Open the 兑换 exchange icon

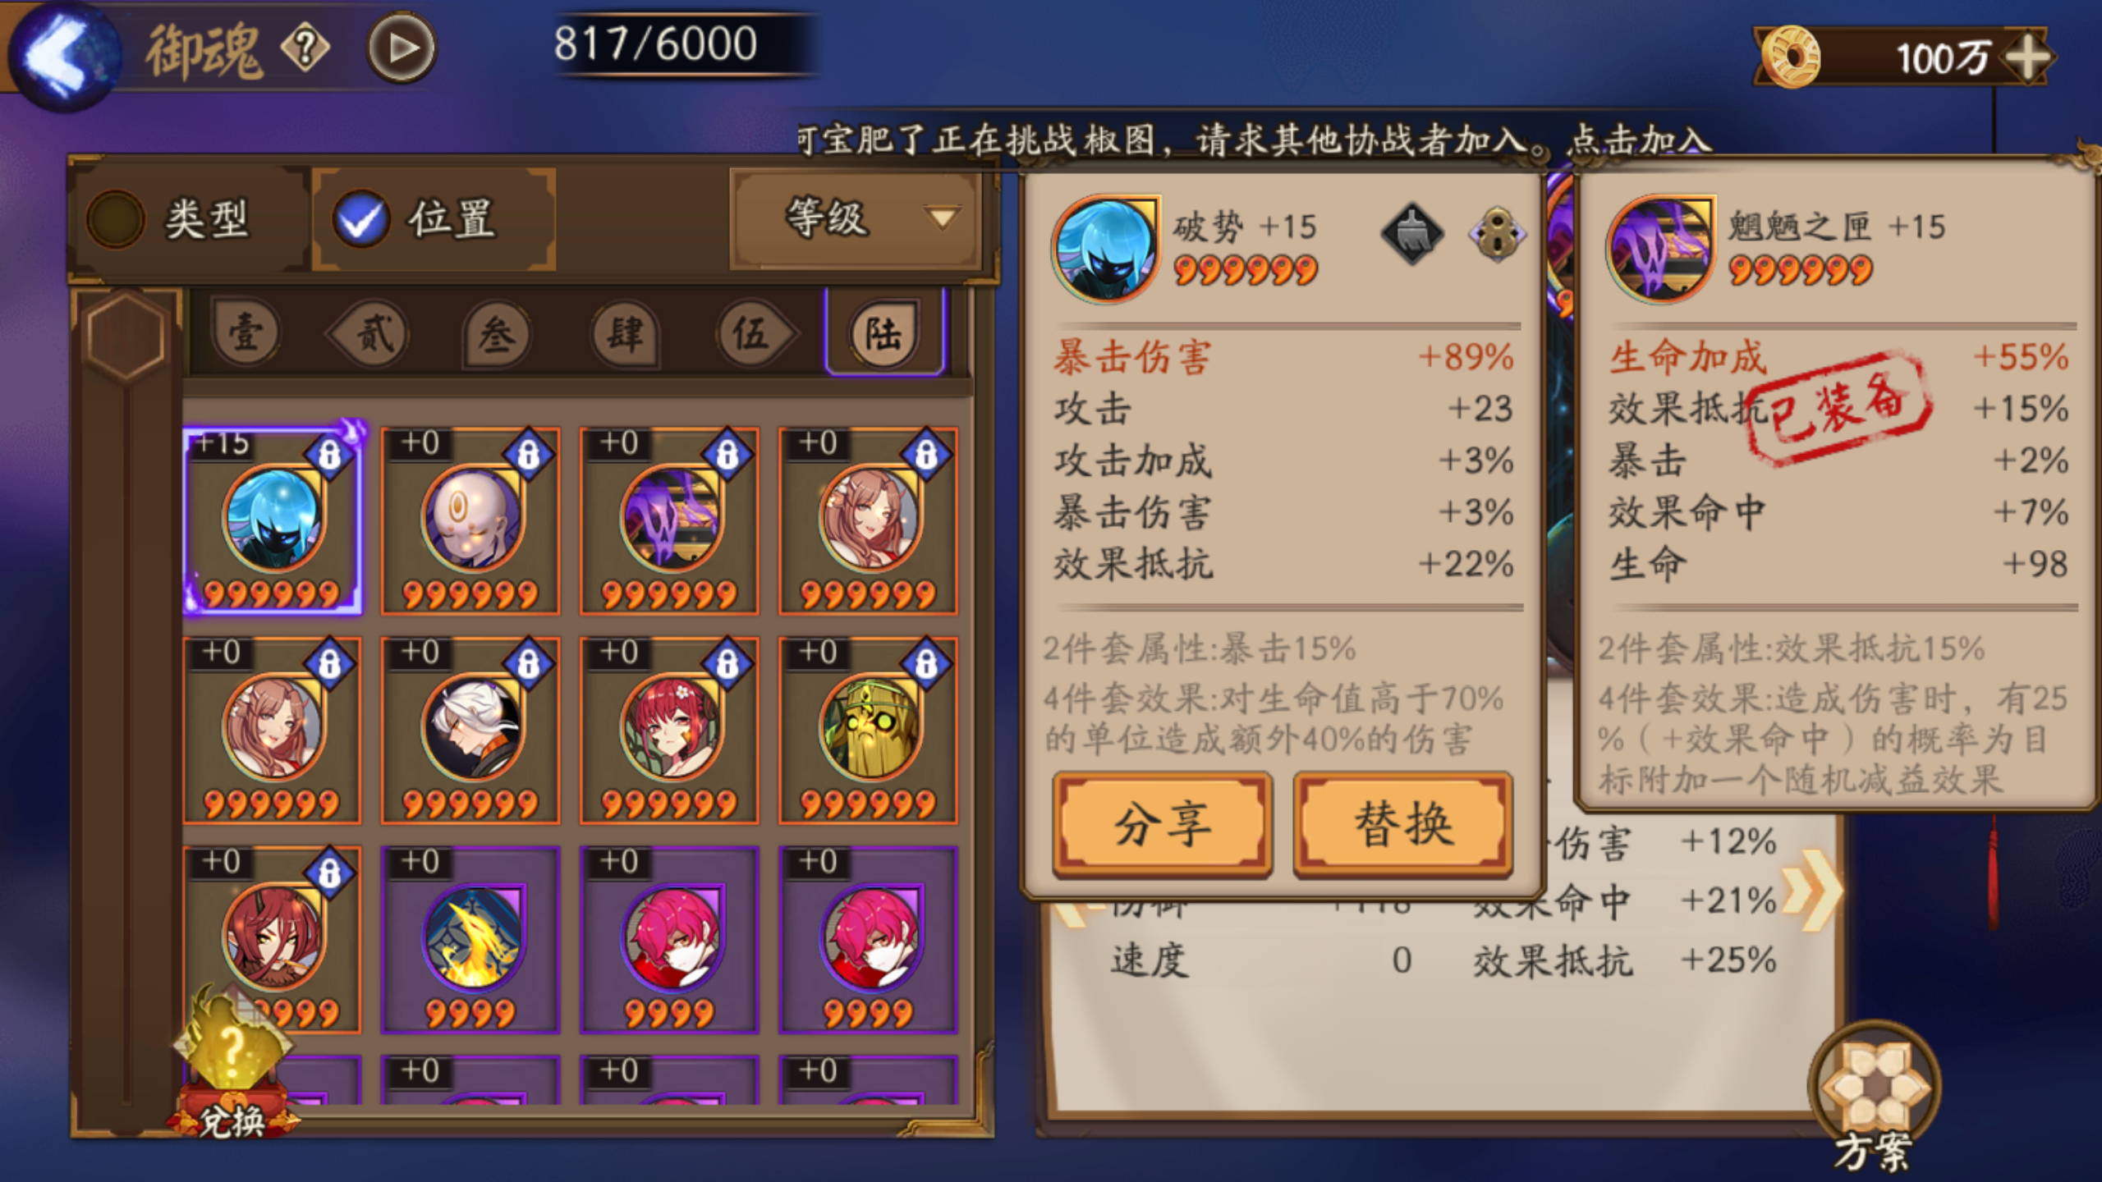pyautogui.click(x=232, y=1067)
